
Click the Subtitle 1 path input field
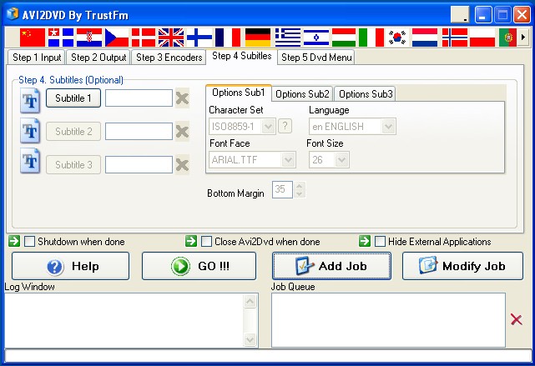tap(139, 98)
